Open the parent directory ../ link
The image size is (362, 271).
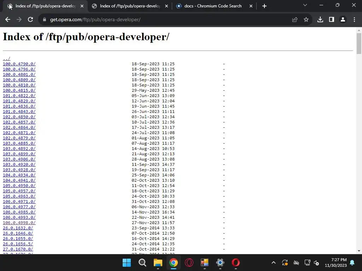pos(6,59)
